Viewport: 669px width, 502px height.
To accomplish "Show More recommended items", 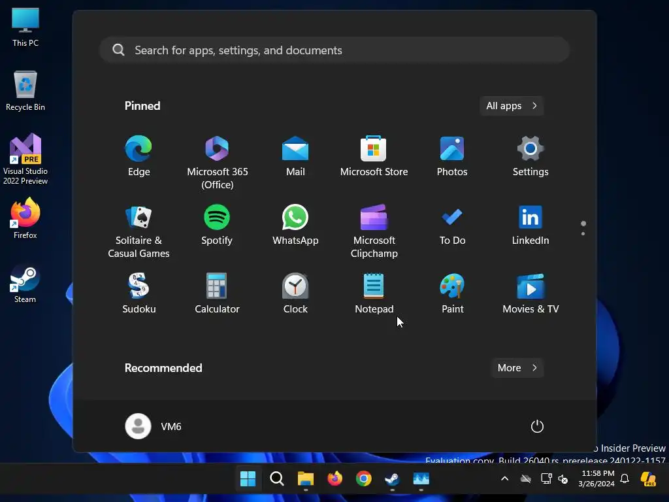I will point(517,368).
